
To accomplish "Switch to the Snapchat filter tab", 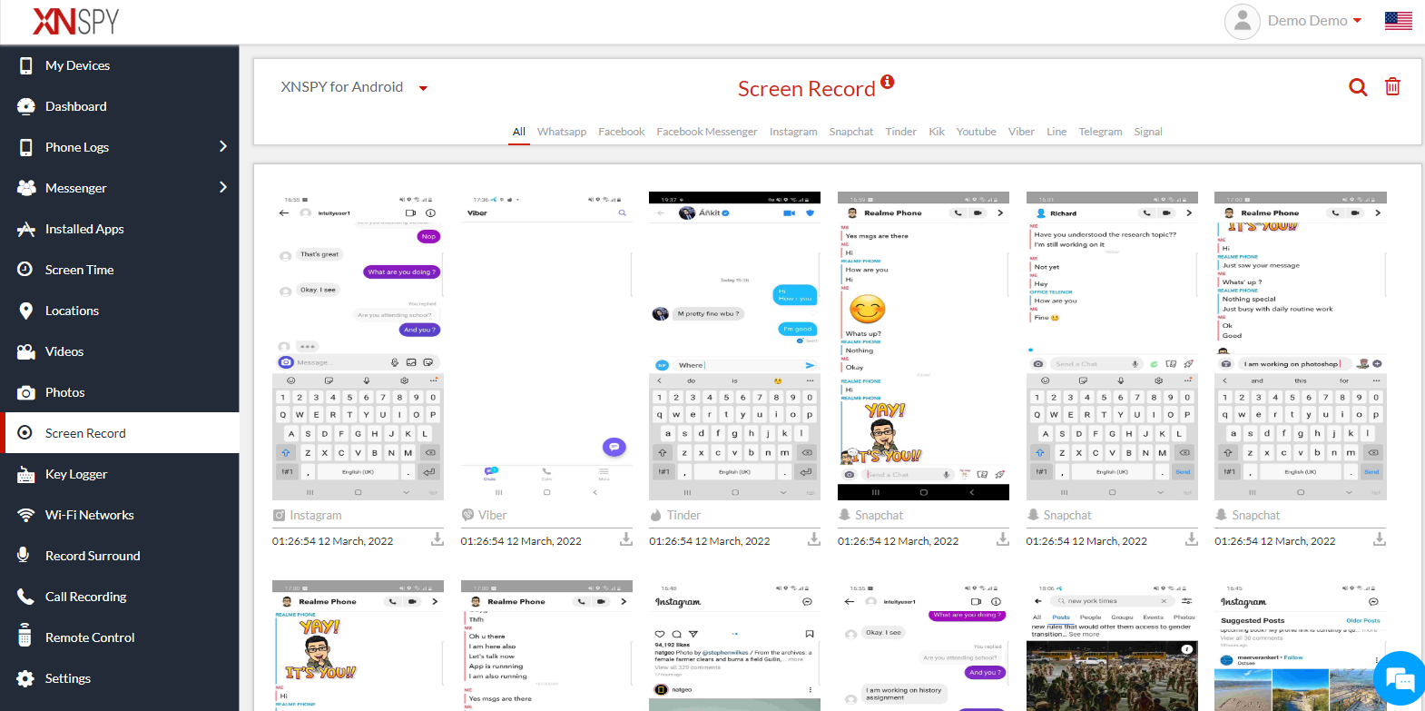I will (851, 132).
